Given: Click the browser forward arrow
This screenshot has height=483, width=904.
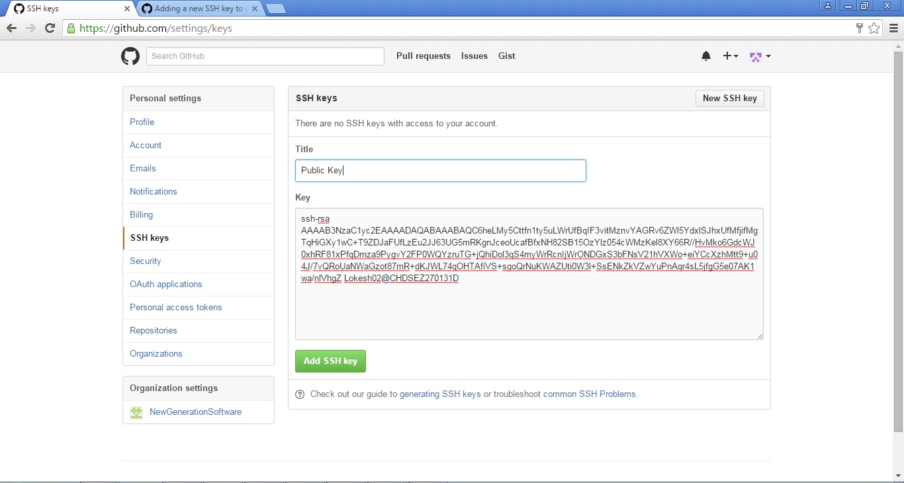Looking at the screenshot, I should point(30,28).
